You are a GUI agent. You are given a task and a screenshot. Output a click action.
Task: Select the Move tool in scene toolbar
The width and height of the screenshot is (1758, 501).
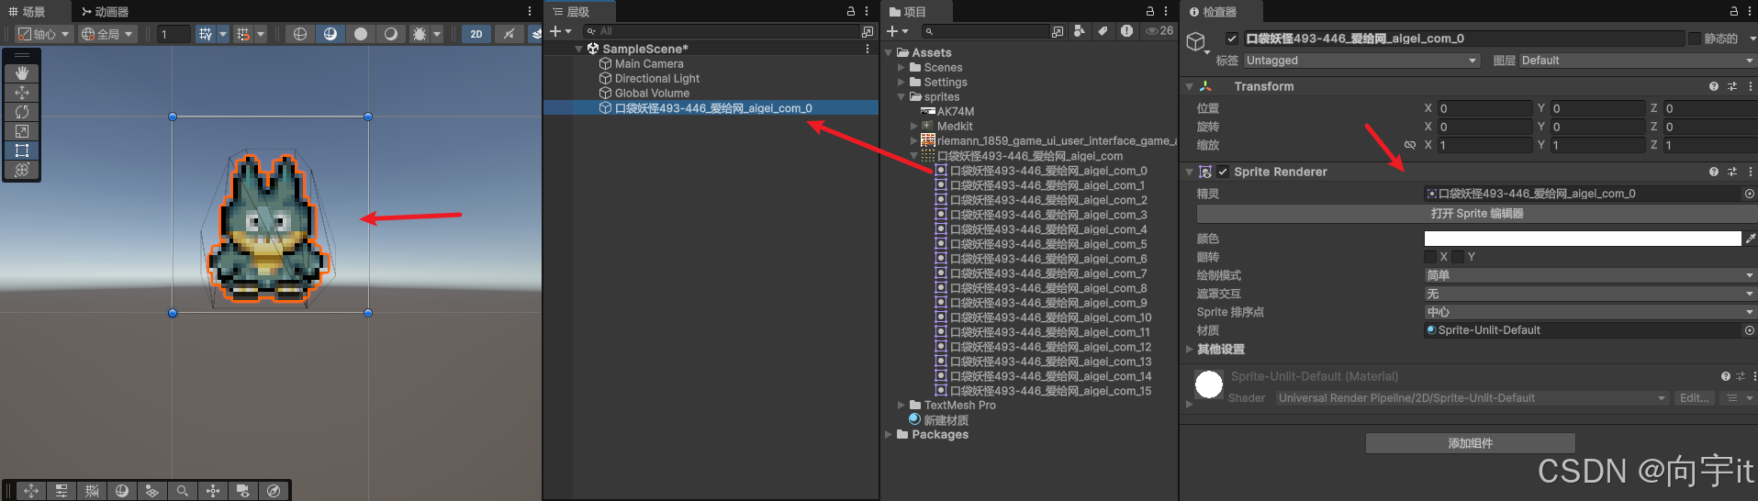coord(22,92)
